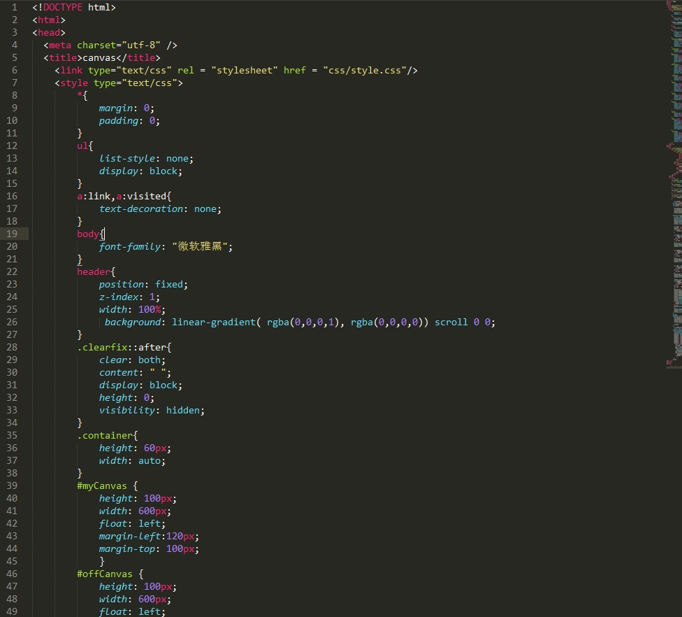Viewport: 682px width, 617px height.
Task: Click the 'text-decoration' property
Action: [x=141, y=209]
